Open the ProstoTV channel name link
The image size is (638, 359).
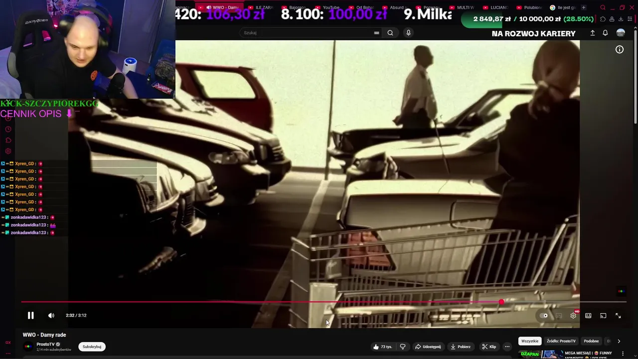45,344
